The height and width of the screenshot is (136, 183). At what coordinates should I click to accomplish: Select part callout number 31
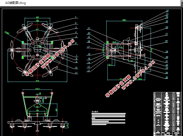(x=167, y=61)
